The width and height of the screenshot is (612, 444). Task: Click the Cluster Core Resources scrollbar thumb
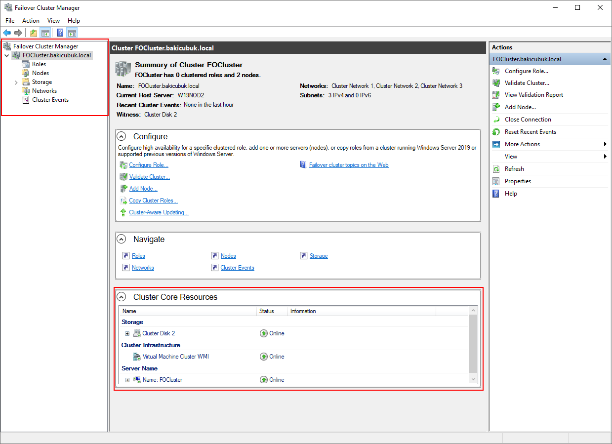tap(473, 344)
